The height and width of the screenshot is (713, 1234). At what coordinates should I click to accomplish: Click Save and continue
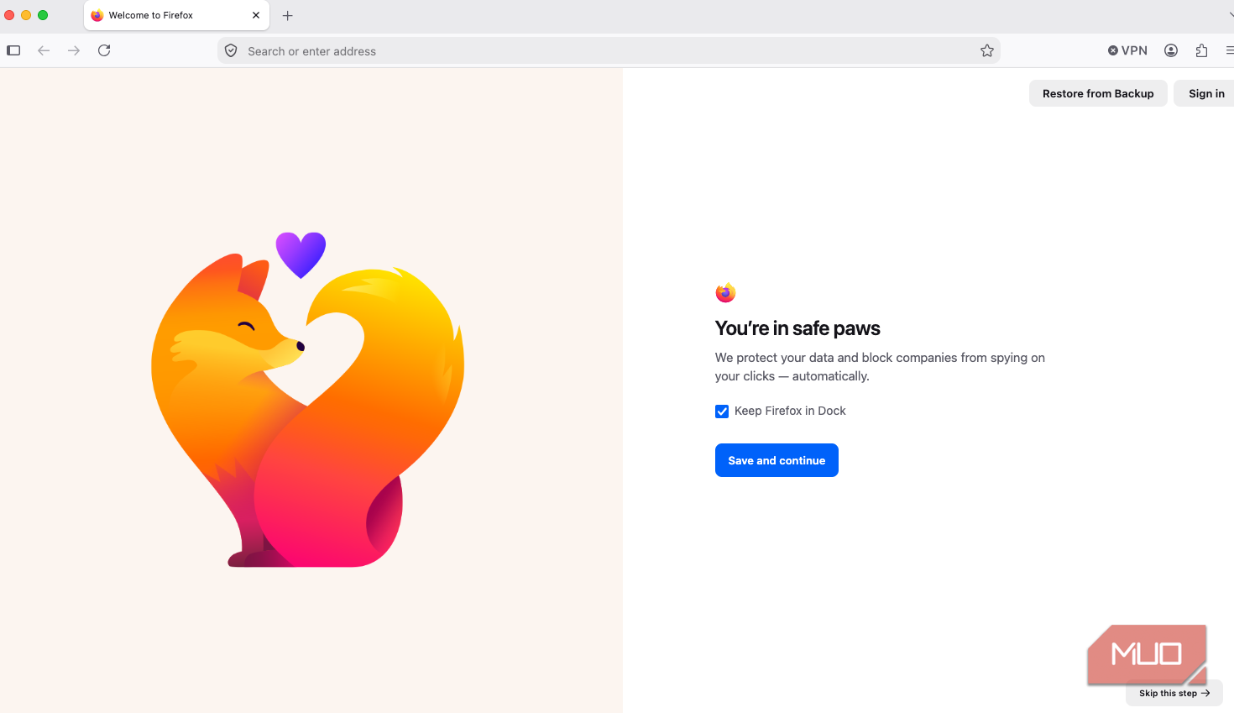click(776, 460)
